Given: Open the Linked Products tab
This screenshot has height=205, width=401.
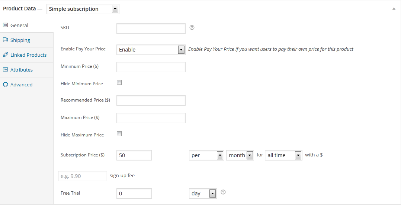Looking at the screenshot, I should click(28, 55).
